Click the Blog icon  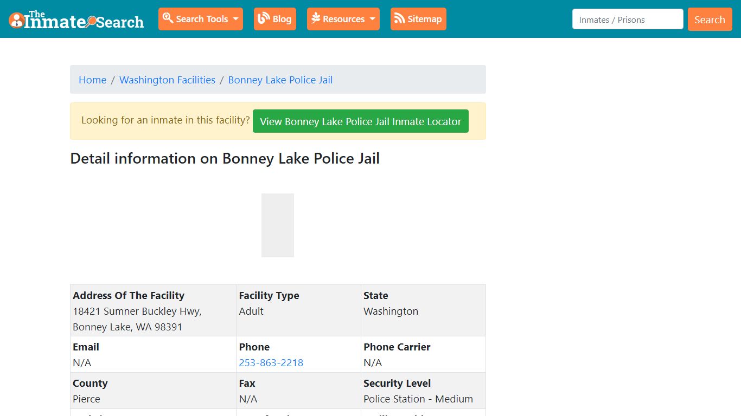(x=264, y=18)
